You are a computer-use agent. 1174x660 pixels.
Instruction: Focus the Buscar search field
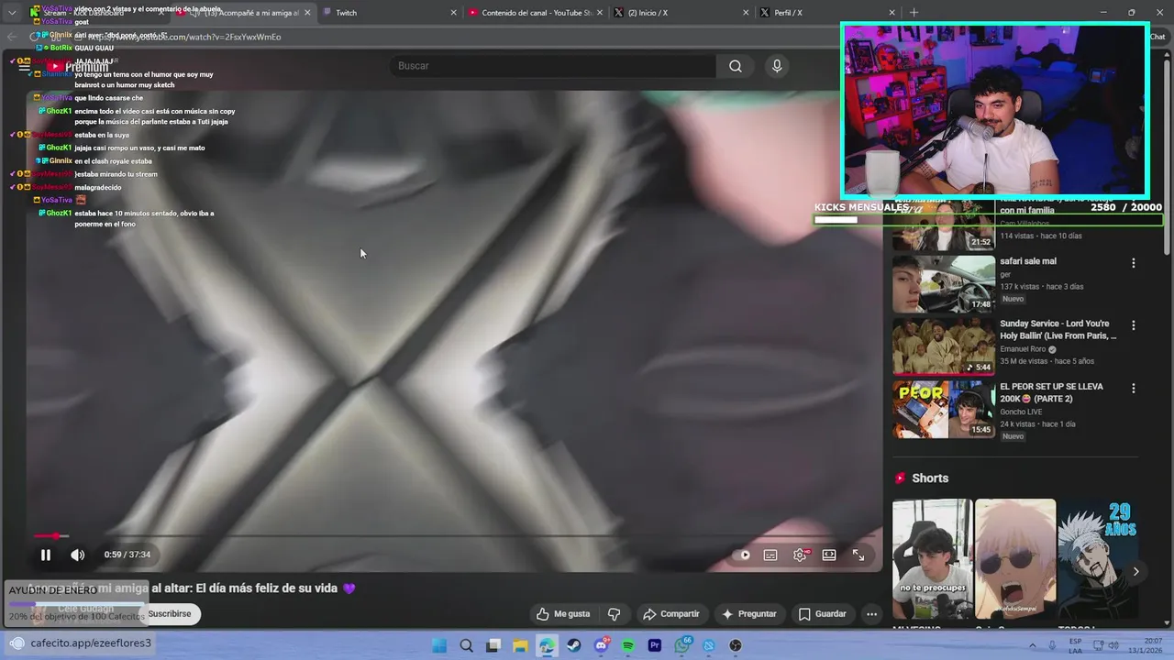(x=553, y=66)
